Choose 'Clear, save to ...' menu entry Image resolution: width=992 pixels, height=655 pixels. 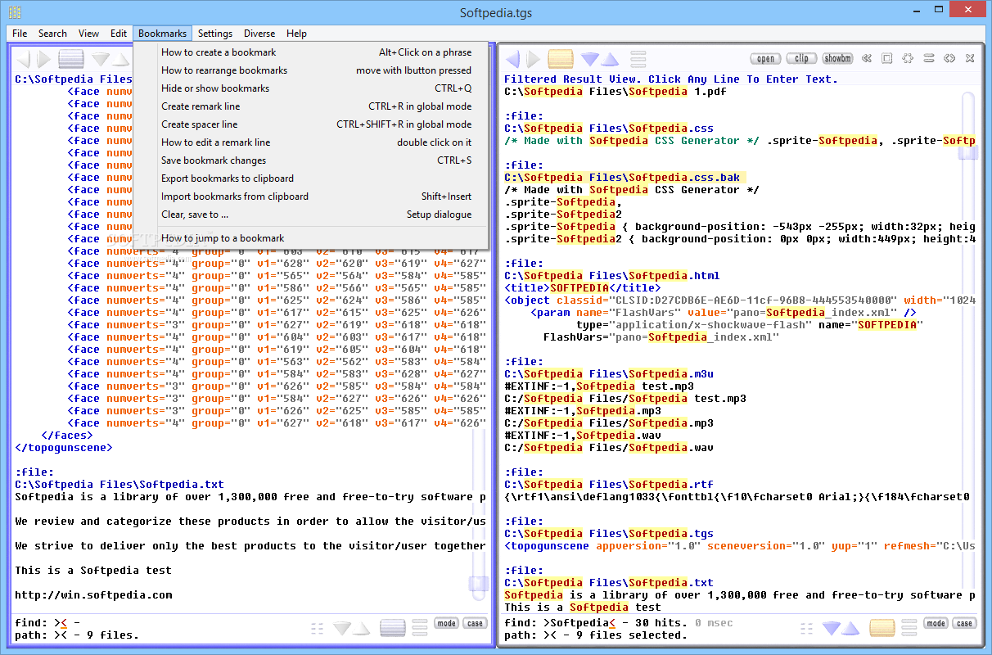click(x=311, y=215)
